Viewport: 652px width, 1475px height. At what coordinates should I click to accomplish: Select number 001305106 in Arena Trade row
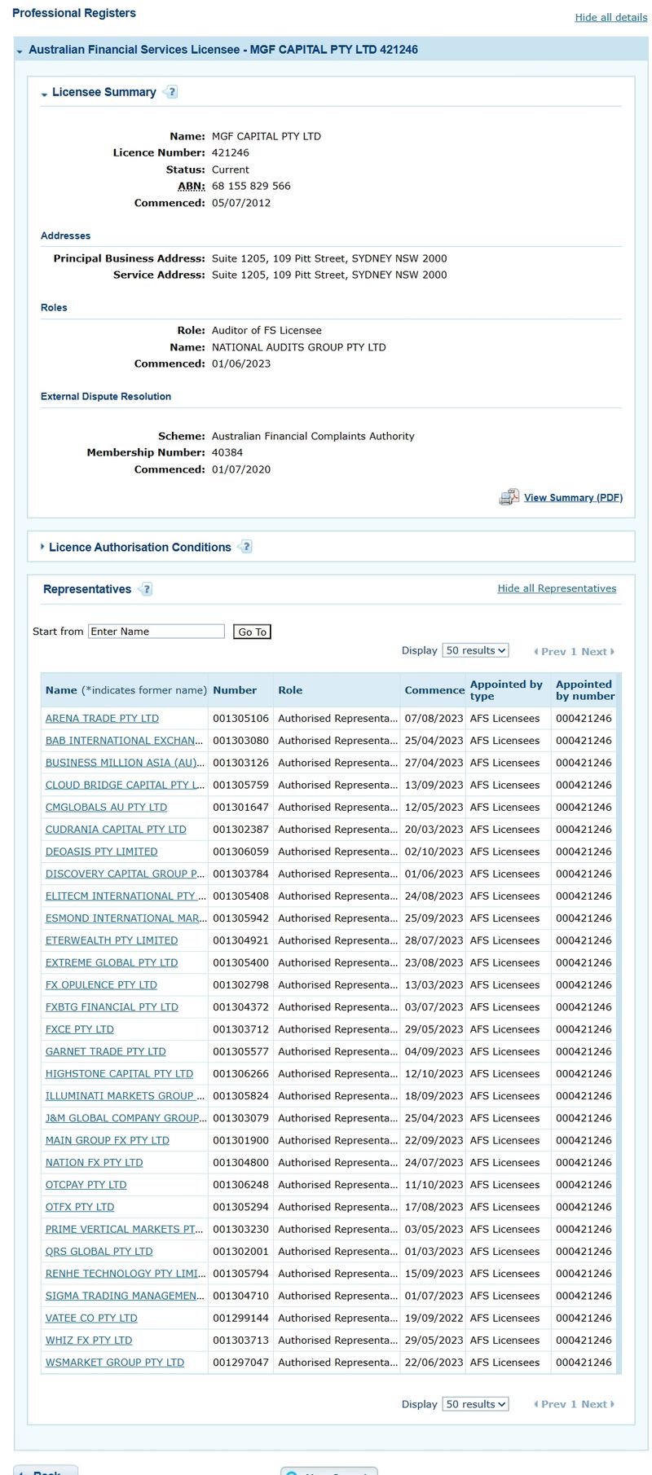[240, 718]
